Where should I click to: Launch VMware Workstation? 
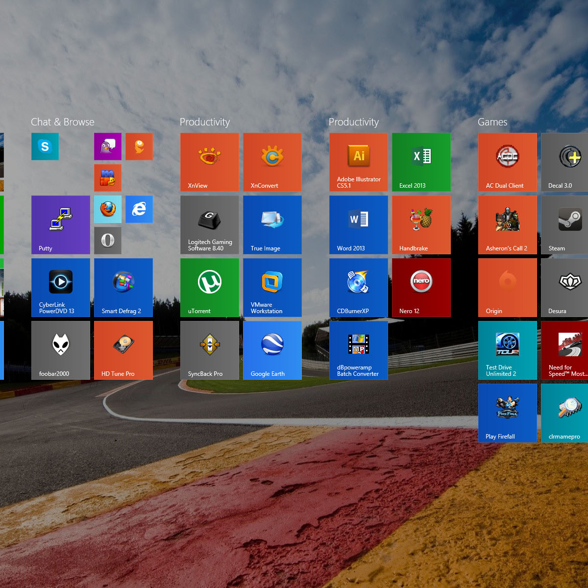(272, 288)
